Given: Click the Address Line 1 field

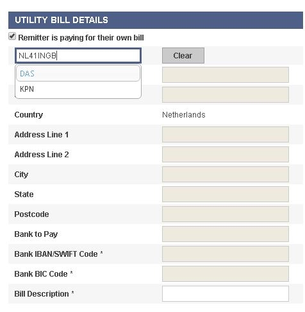Looking at the screenshot, I should 226,134.
